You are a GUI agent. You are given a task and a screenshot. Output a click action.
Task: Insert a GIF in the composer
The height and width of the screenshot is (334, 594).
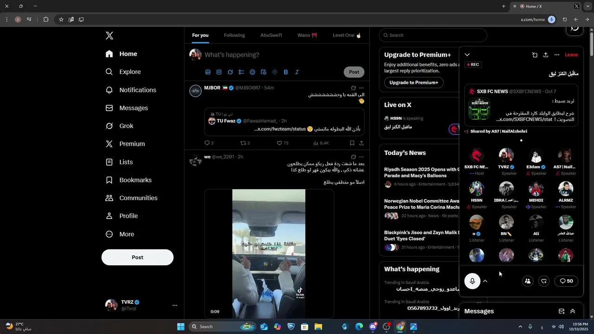219,72
